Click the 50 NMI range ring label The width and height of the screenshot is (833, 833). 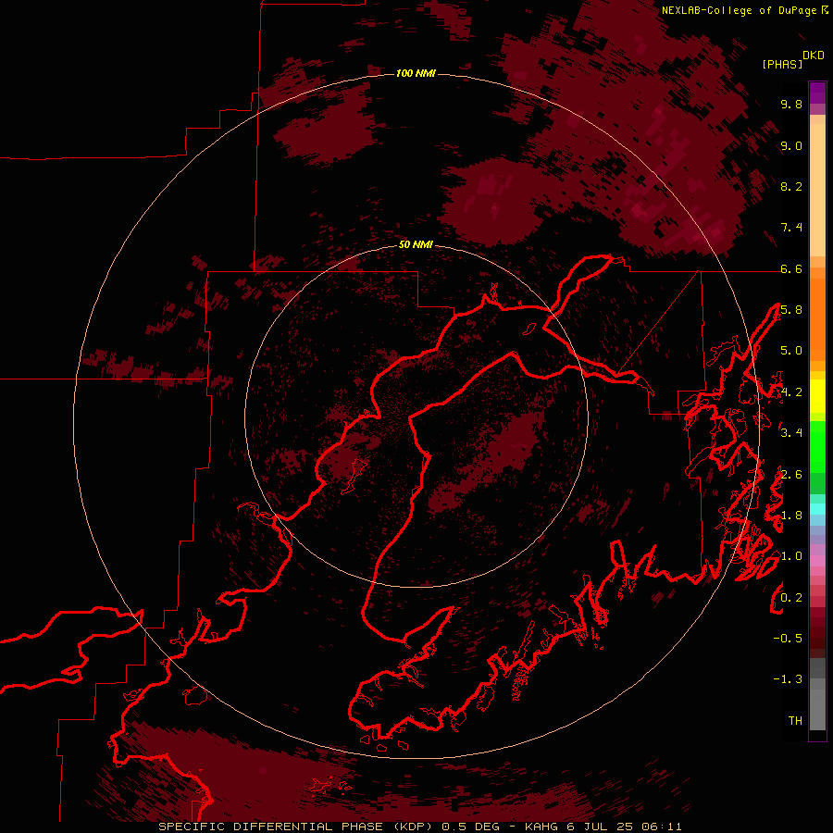416,244
